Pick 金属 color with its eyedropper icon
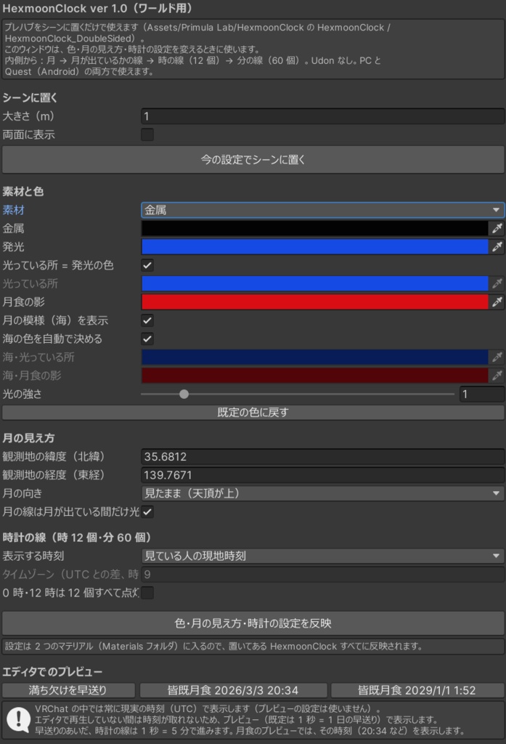This screenshot has height=744, width=506. [497, 228]
